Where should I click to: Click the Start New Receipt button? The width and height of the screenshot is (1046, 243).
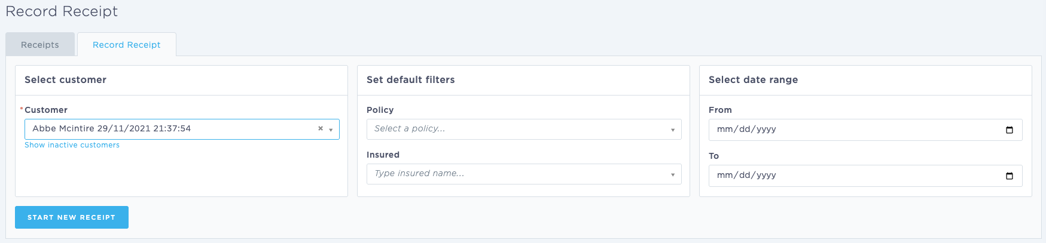72,217
